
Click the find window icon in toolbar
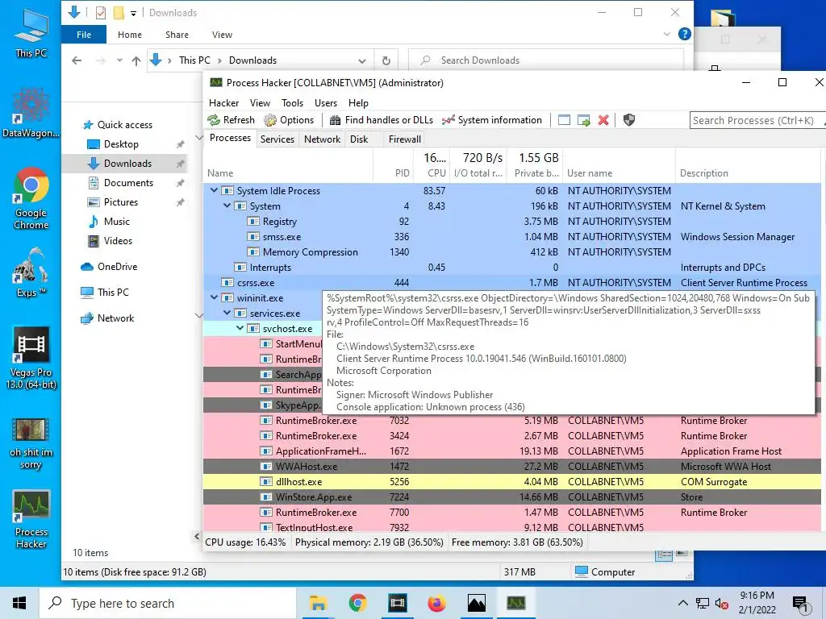click(x=564, y=120)
